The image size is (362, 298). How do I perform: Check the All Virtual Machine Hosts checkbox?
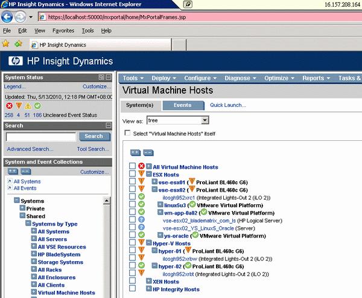click(x=132, y=166)
